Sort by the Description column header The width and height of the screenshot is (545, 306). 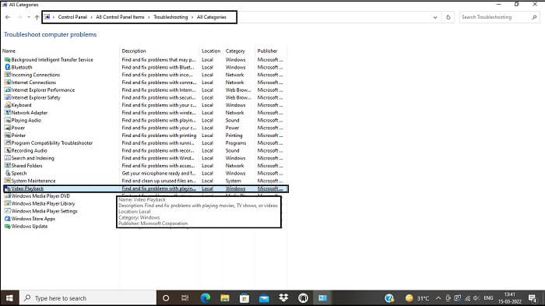[134, 51]
